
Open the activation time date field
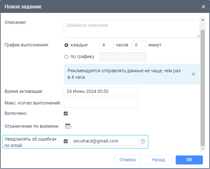click(x=101, y=91)
